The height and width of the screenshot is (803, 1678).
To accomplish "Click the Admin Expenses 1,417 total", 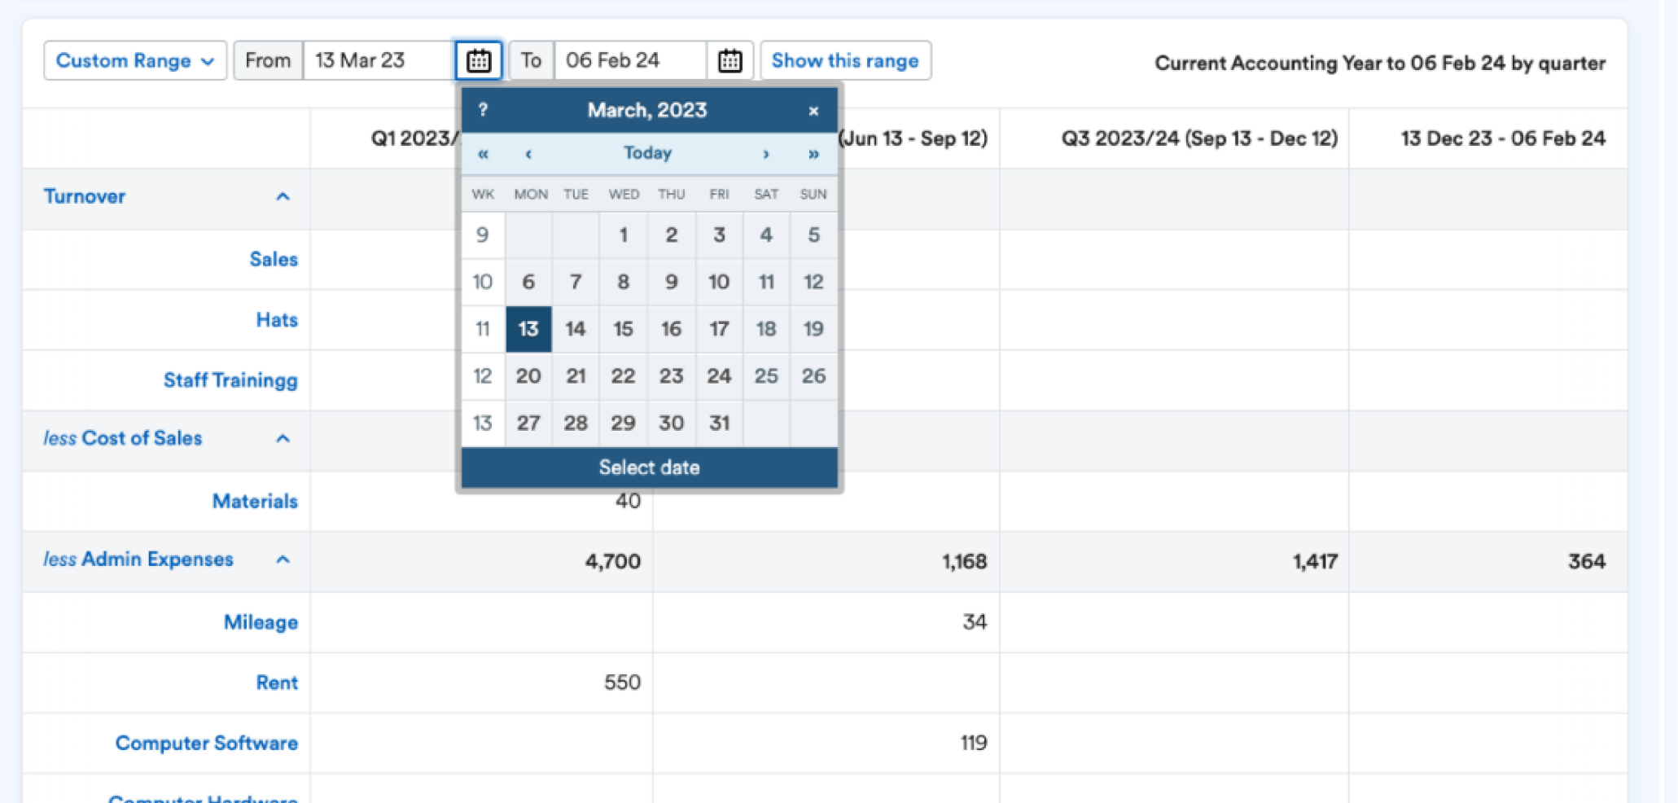I will (1315, 561).
